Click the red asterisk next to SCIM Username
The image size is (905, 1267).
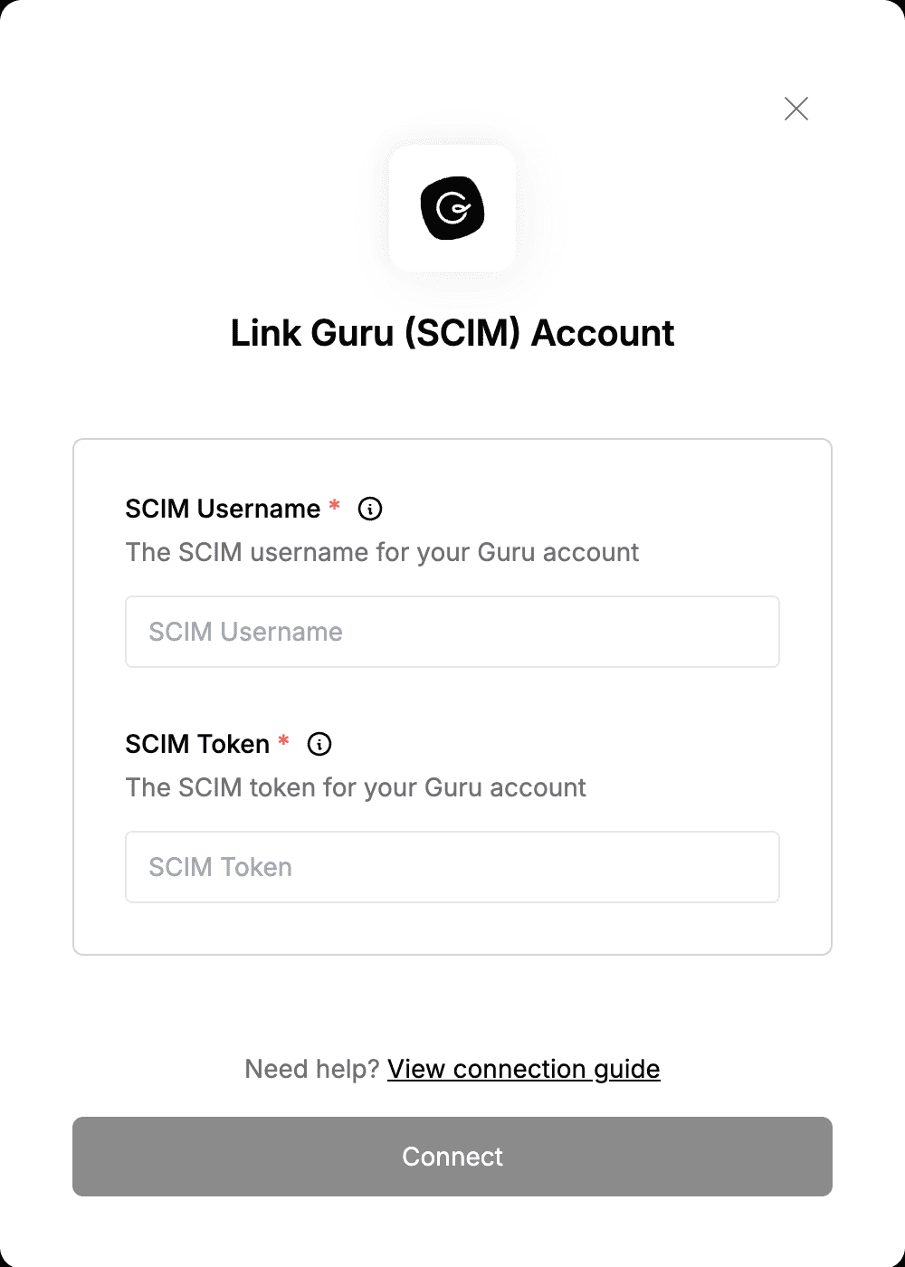(335, 505)
